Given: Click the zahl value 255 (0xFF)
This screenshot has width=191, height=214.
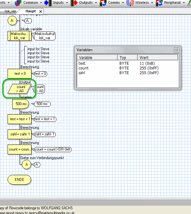Looking at the screenshot, I should 149,73.
